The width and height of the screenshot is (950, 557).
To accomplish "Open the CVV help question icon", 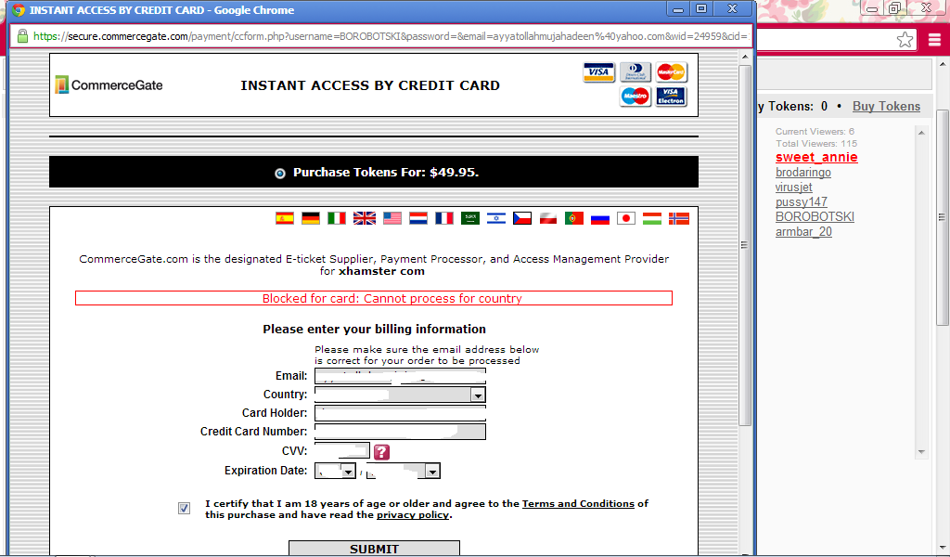I will [381, 452].
